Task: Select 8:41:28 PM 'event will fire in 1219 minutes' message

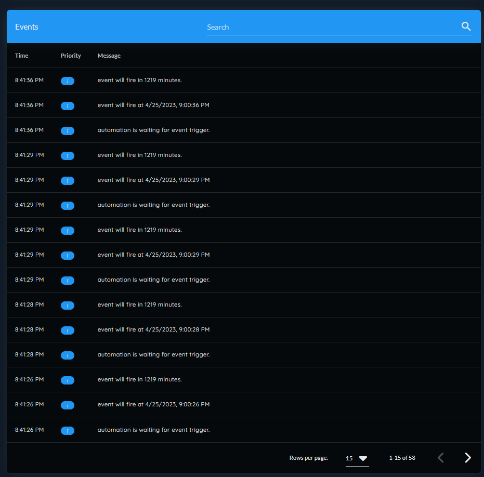Action: tap(139, 304)
